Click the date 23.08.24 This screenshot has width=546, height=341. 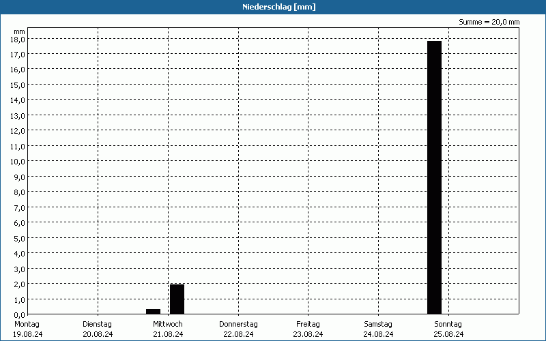pyautogui.click(x=308, y=334)
